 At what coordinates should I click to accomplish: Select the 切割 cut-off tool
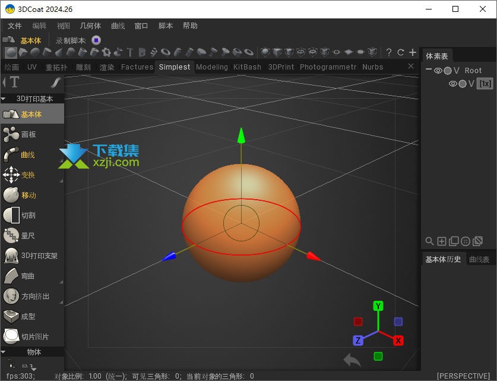point(32,215)
